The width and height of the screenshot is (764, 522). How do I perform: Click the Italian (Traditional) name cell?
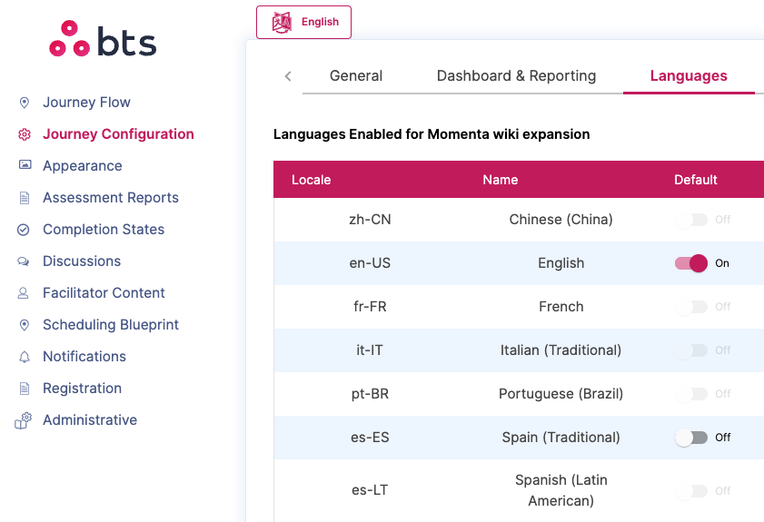pos(561,350)
